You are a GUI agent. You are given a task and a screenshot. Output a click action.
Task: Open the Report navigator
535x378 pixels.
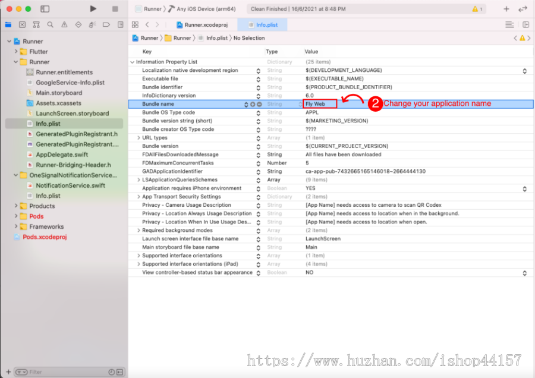[x=120, y=24]
